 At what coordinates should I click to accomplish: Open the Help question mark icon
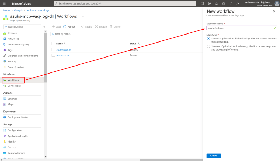coord(231,3)
